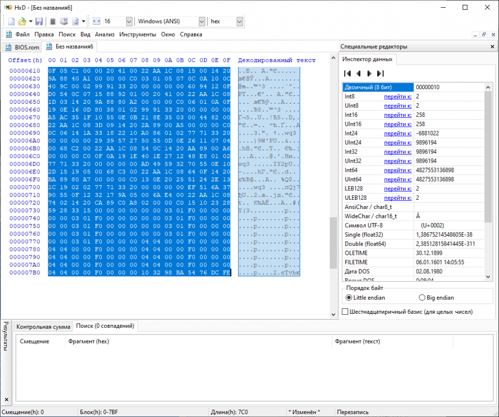
Task: Click 'перейти к:' link for Int8
Action: coord(398,96)
